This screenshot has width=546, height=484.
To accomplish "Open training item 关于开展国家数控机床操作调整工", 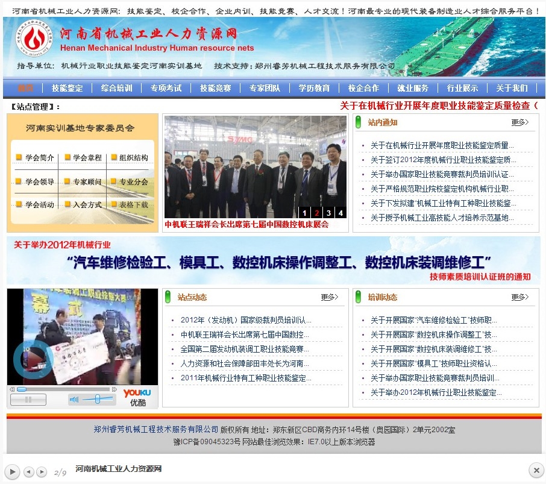I will (x=433, y=335).
